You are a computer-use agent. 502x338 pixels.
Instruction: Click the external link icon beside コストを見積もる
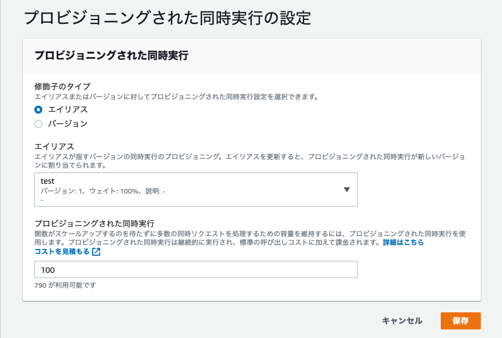[96, 252]
